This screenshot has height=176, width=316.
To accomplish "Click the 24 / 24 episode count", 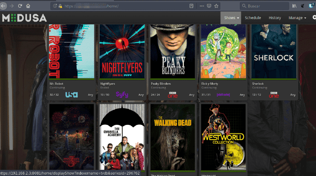I will (156, 95).
